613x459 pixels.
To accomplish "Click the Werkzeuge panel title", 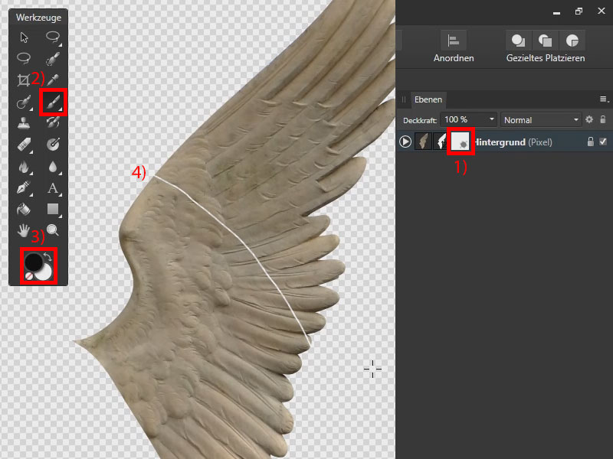I will (x=38, y=18).
